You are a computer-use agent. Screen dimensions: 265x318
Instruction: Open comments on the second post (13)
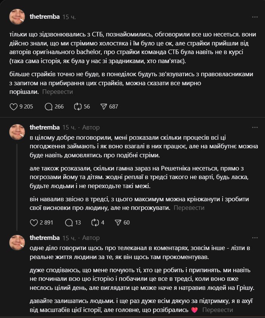pyautogui.click(x=69, y=223)
